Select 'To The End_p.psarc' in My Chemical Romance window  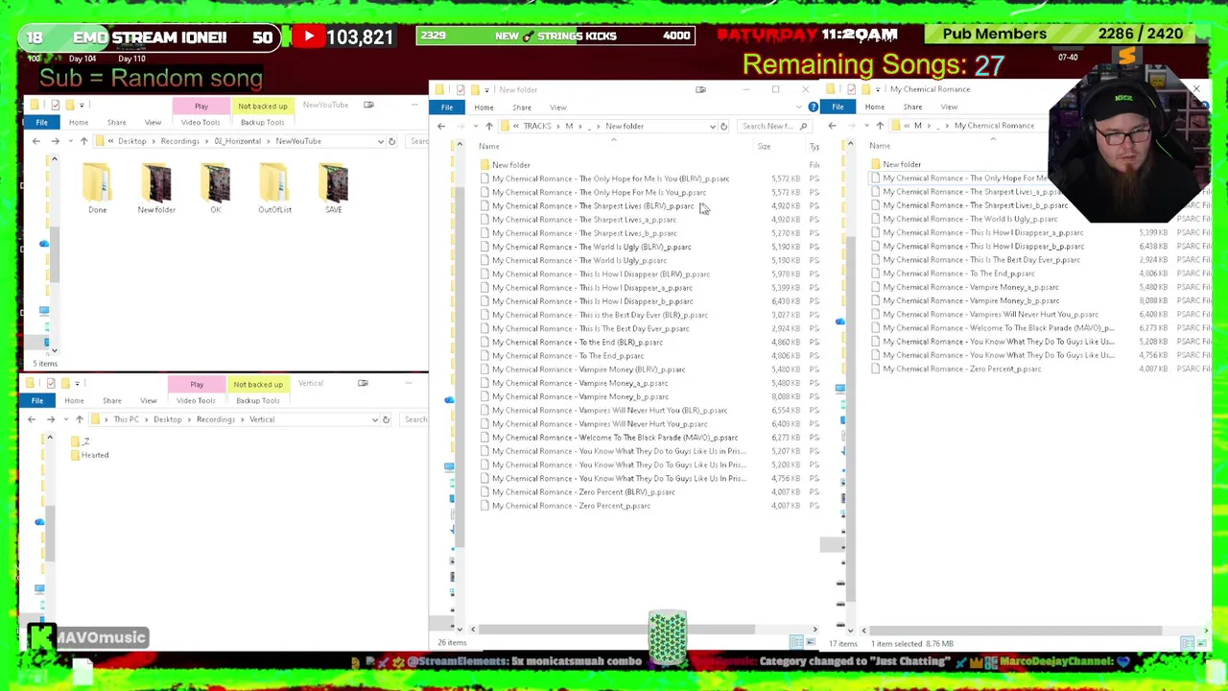(x=953, y=274)
